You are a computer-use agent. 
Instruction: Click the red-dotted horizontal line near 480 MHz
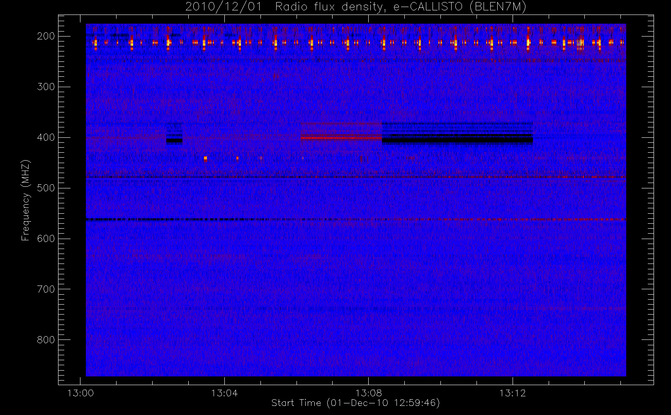click(x=356, y=177)
